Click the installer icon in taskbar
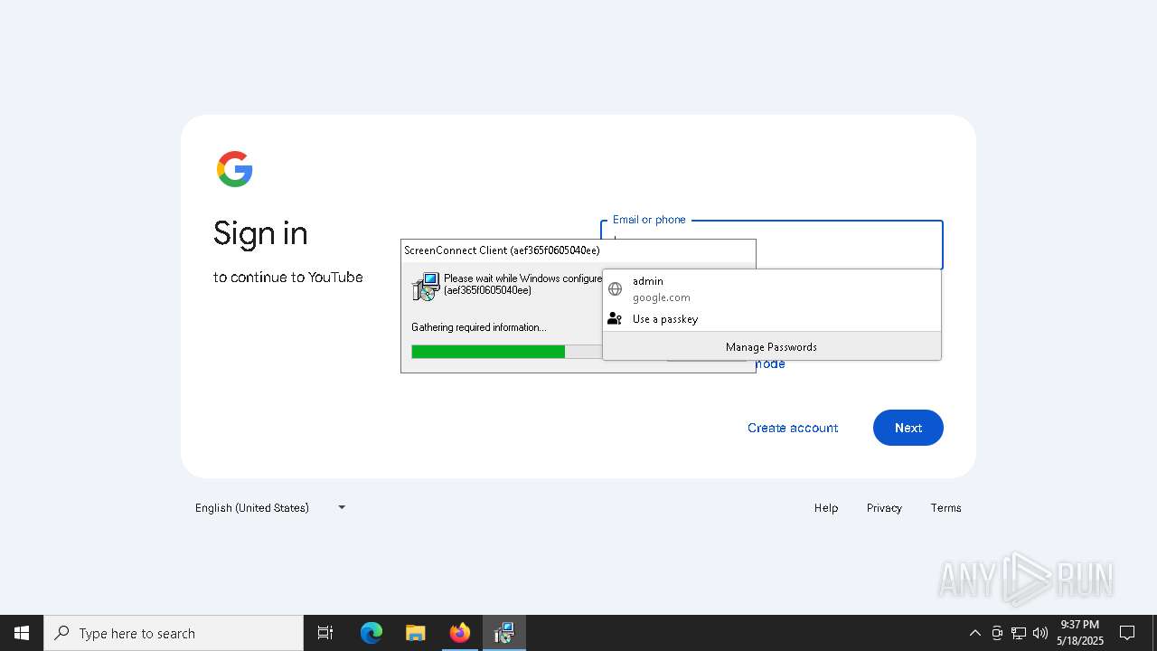Image resolution: width=1157 pixels, height=651 pixels. (504, 633)
